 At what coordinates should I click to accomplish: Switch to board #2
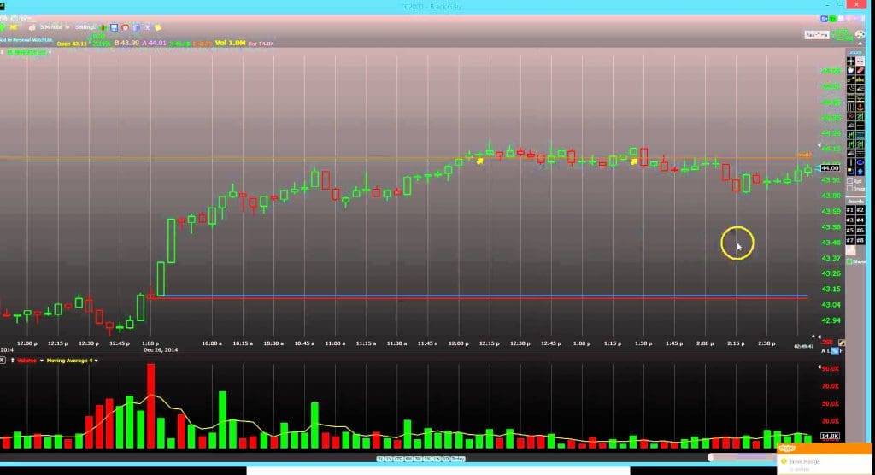(860, 210)
